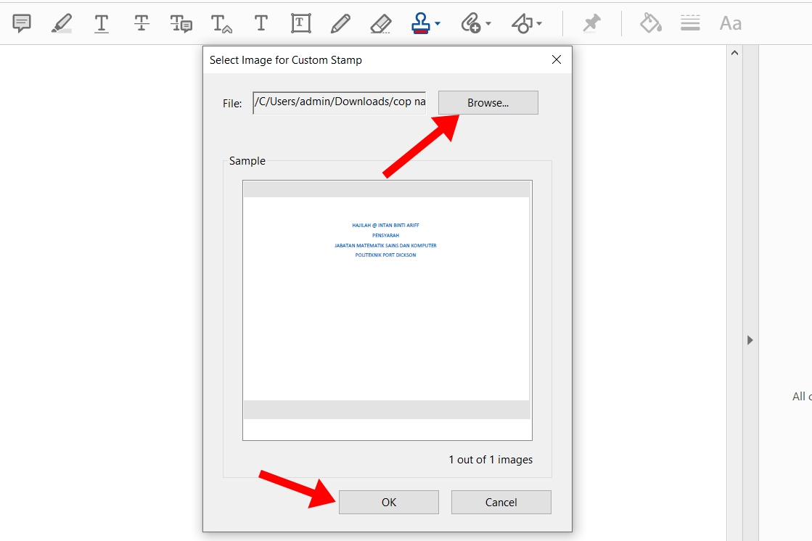Viewport: 812px width, 541px height.
Task: Select the Replace Text note tool
Action: 181,23
